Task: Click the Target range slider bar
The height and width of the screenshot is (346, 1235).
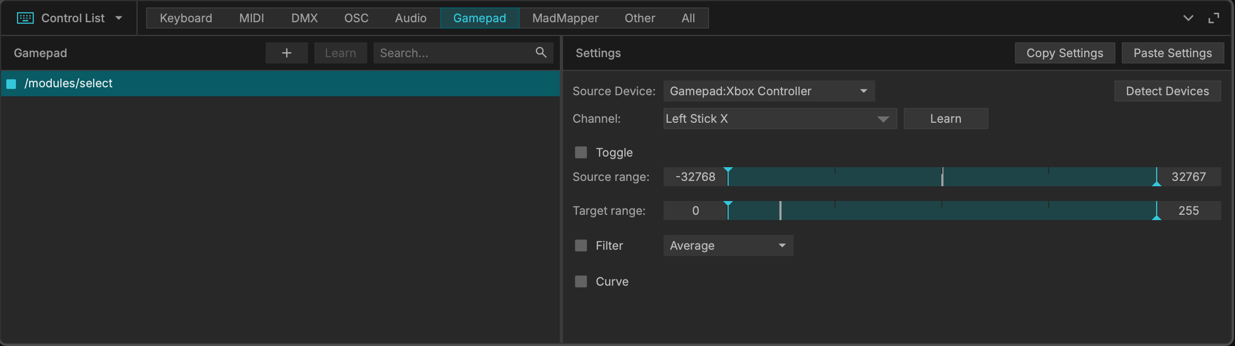Action: click(942, 211)
